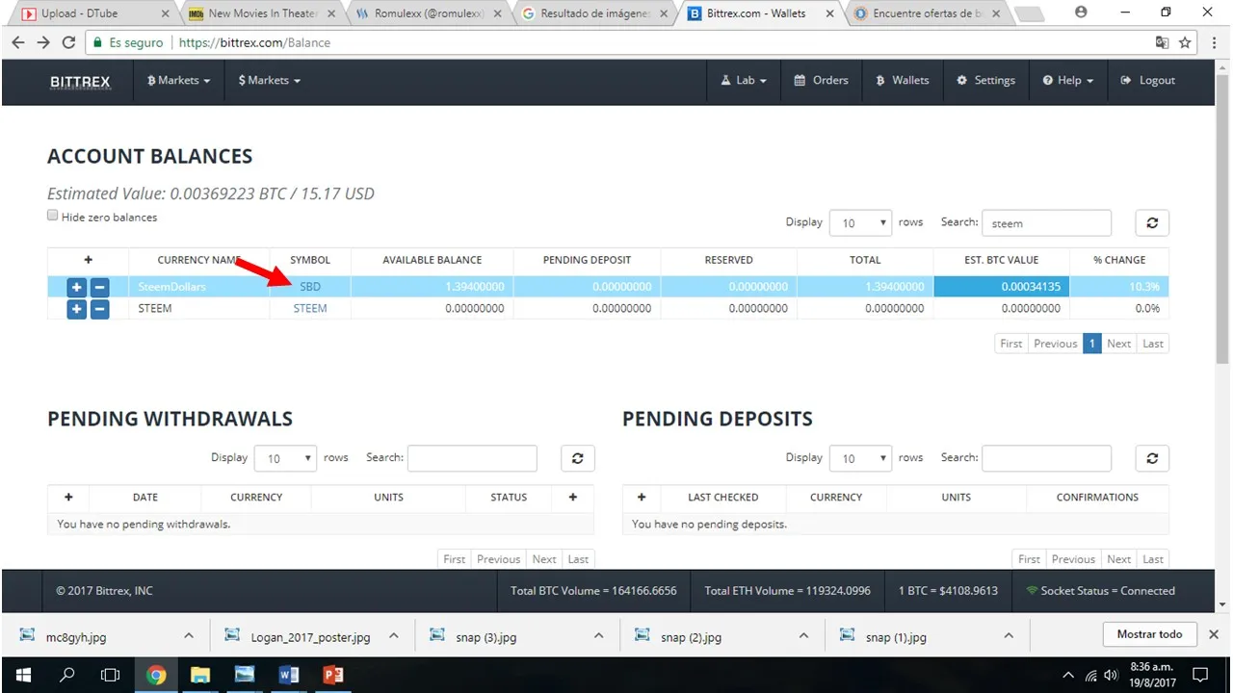Refresh the Pending Deposits table

click(1152, 458)
